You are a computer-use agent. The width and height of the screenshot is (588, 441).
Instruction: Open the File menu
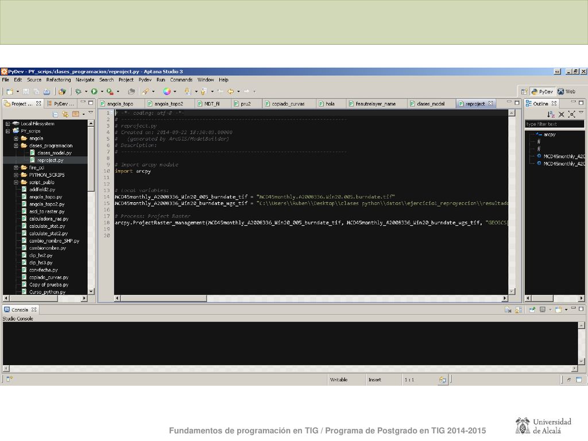[6, 80]
